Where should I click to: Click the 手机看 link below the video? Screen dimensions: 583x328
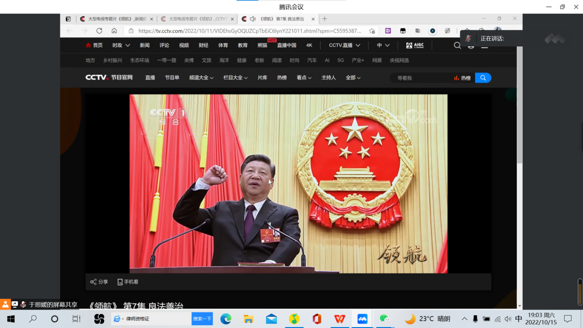click(128, 282)
